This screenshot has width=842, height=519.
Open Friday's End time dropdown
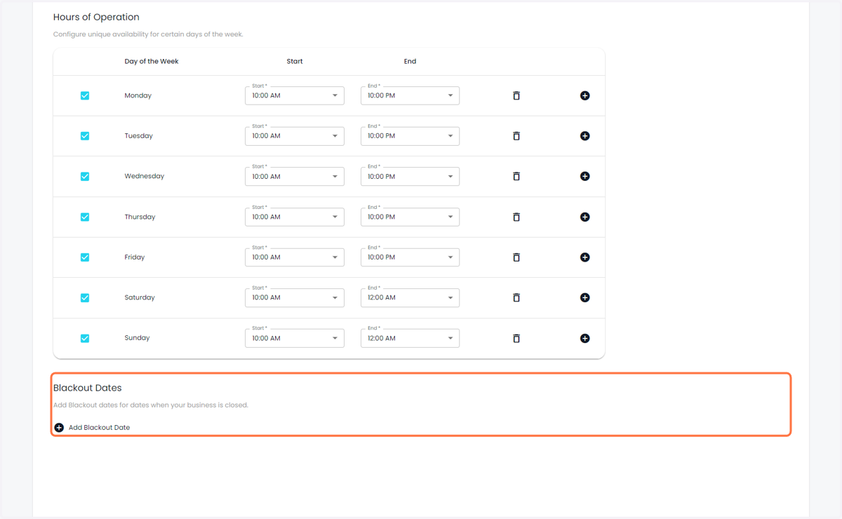point(410,257)
